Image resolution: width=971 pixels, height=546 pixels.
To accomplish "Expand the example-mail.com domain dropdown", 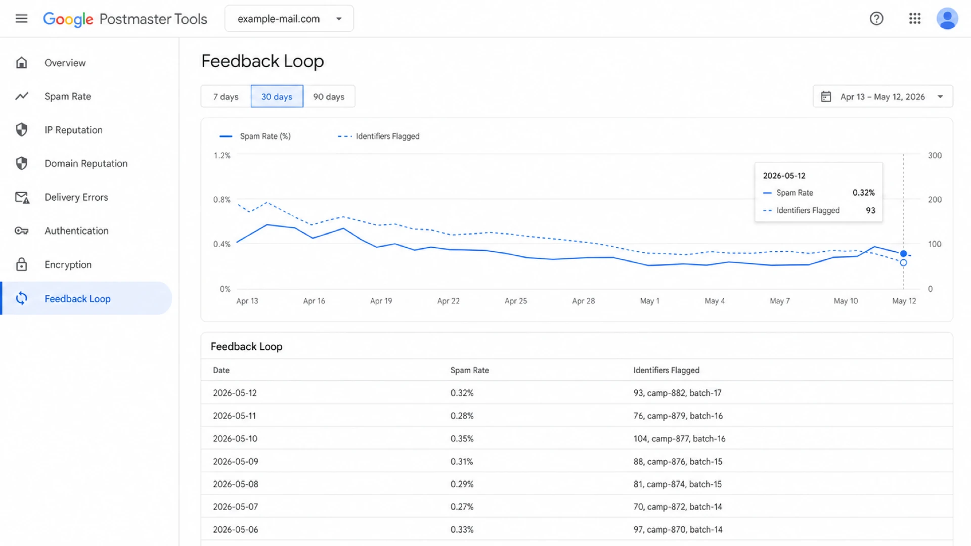I will 289,19.
